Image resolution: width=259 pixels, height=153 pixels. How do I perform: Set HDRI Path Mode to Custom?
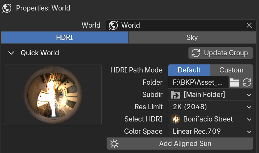click(x=231, y=70)
